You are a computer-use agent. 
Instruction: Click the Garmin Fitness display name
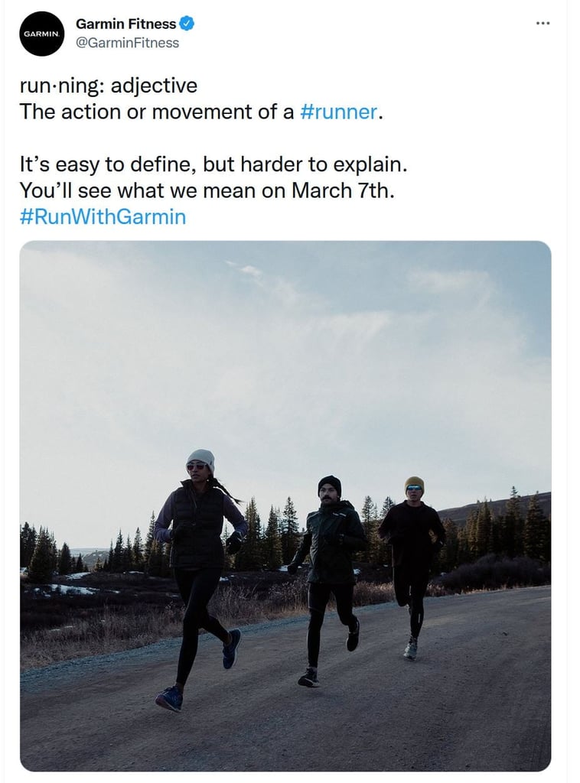pyautogui.click(x=124, y=24)
